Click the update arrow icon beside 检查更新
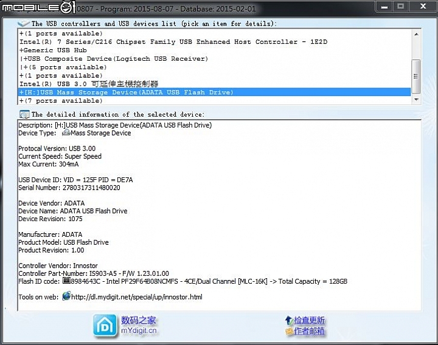The width and height of the screenshot is (438, 345). [x=288, y=320]
